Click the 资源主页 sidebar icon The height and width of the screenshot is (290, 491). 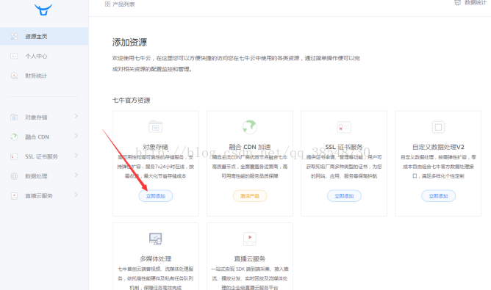[14, 36]
